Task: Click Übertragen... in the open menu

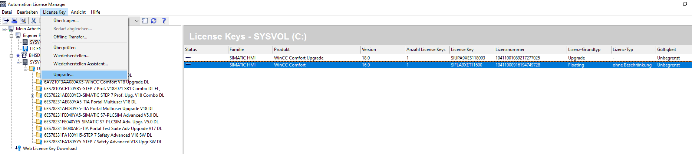Action: tap(66, 21)
